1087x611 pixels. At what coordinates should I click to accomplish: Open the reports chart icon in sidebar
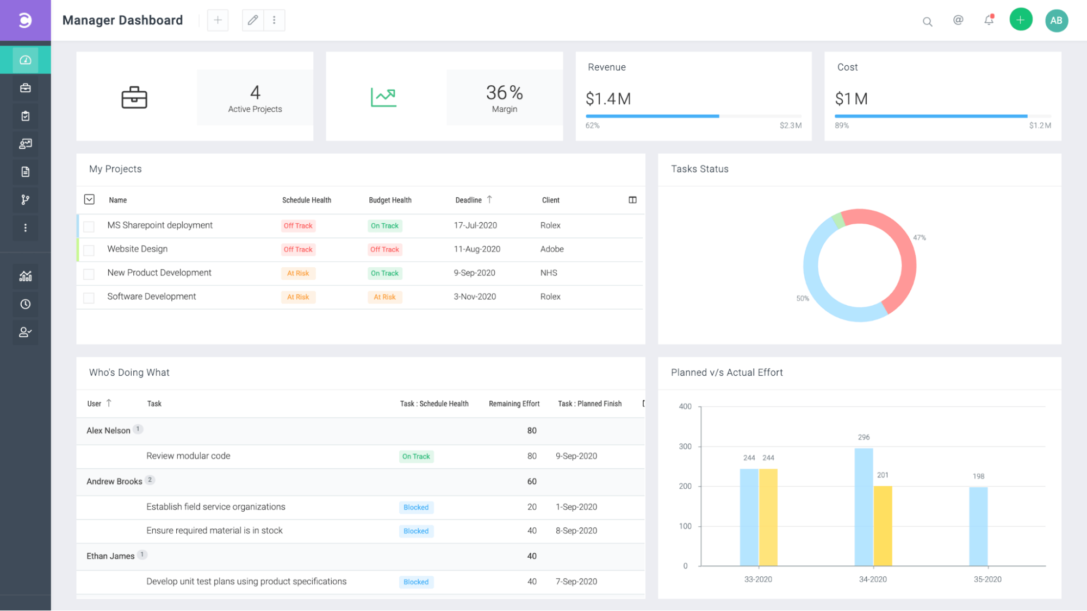point(26,276)
